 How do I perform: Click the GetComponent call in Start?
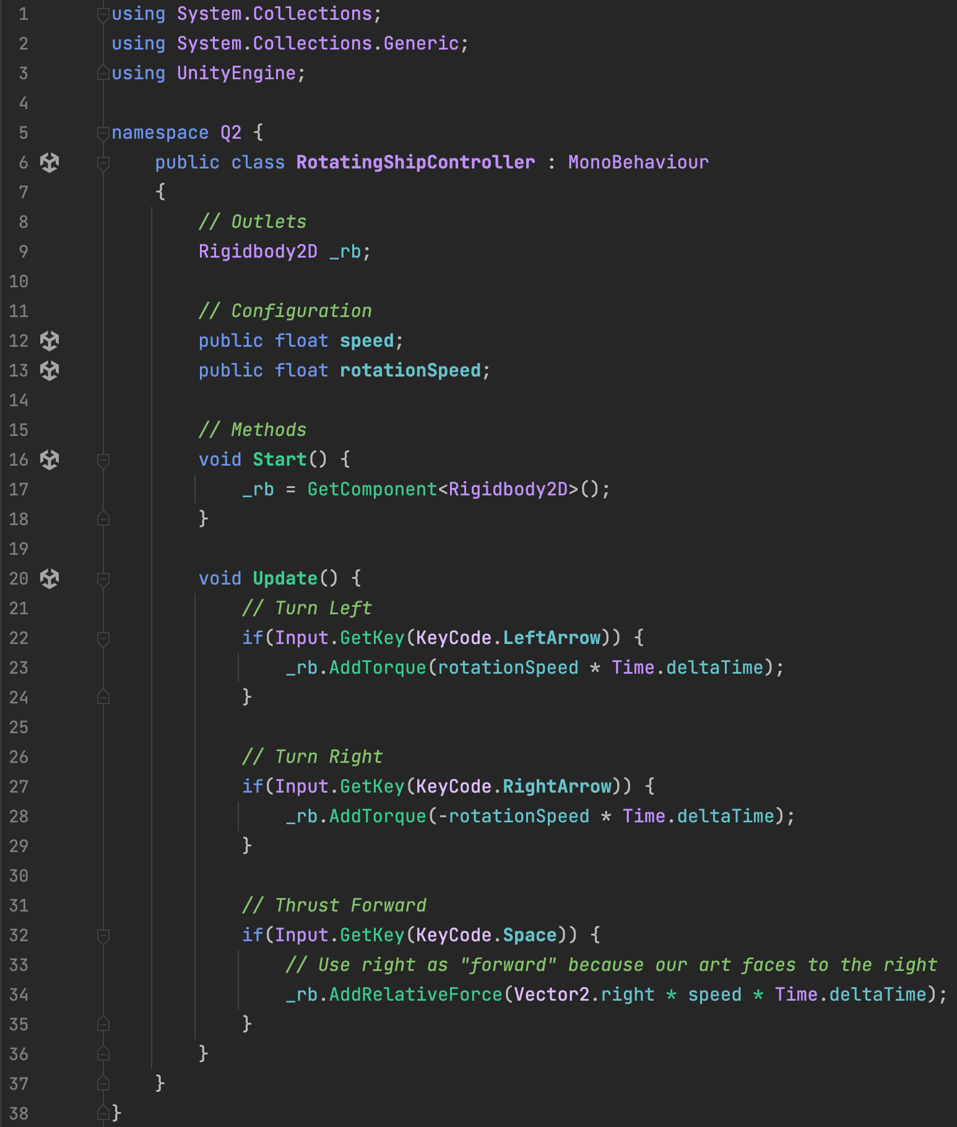point(372,489)
